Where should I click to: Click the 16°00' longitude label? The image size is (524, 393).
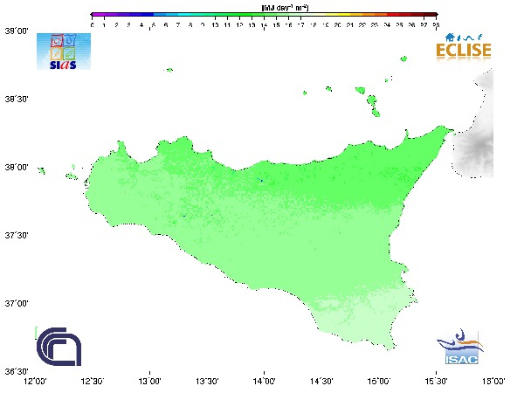[x=493, y=381]
